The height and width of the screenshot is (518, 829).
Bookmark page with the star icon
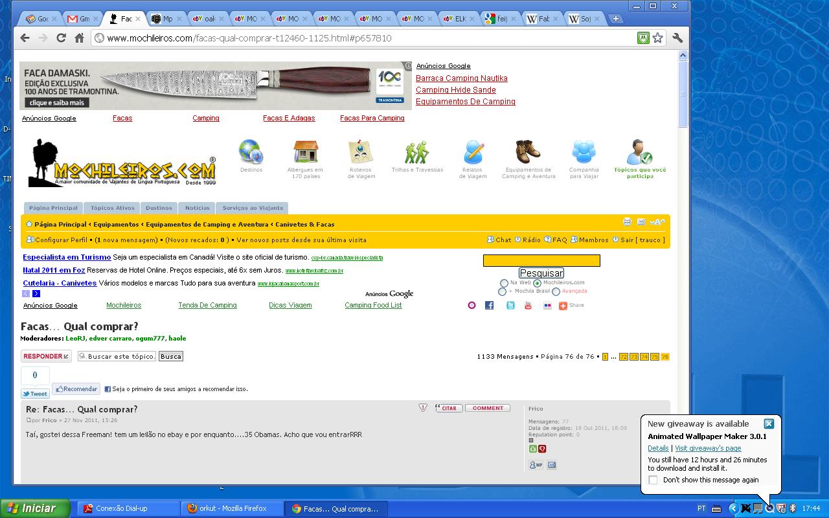pos(658,38)
